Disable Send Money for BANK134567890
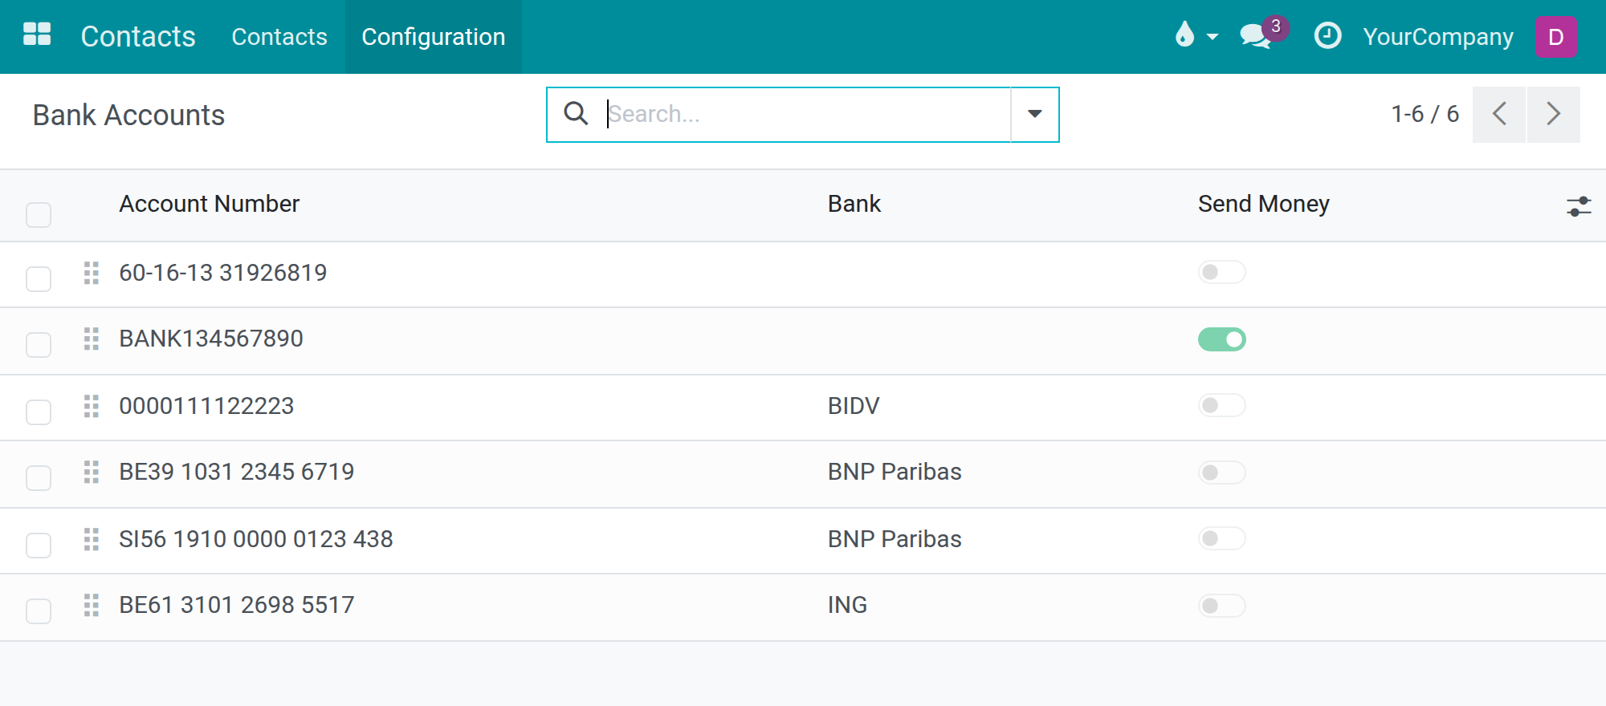 click(1222, 339)
